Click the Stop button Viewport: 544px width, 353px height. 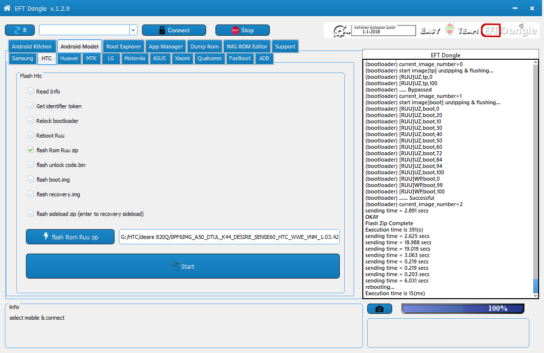(x=242, y=30)
